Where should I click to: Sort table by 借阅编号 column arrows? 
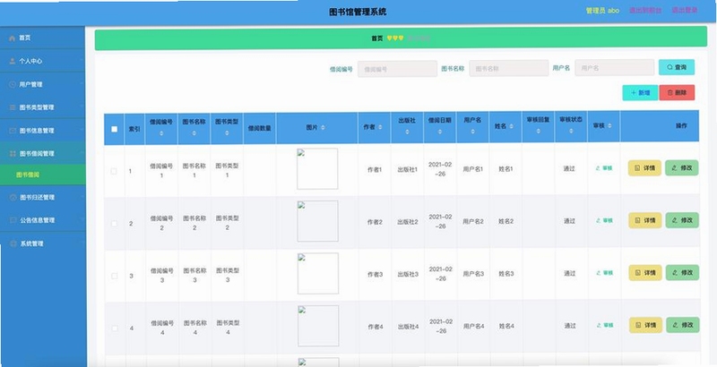pyautogui.click(x=161, y=133)
